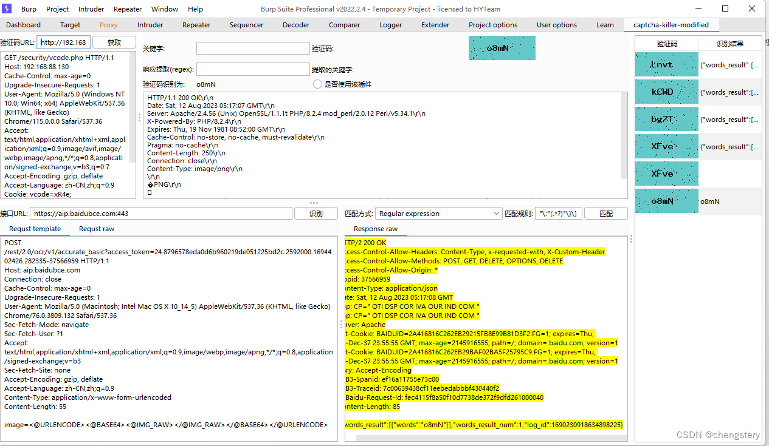Click the vertical scrollbar of captcha request panel
The image size is (769, 446).
133,107
